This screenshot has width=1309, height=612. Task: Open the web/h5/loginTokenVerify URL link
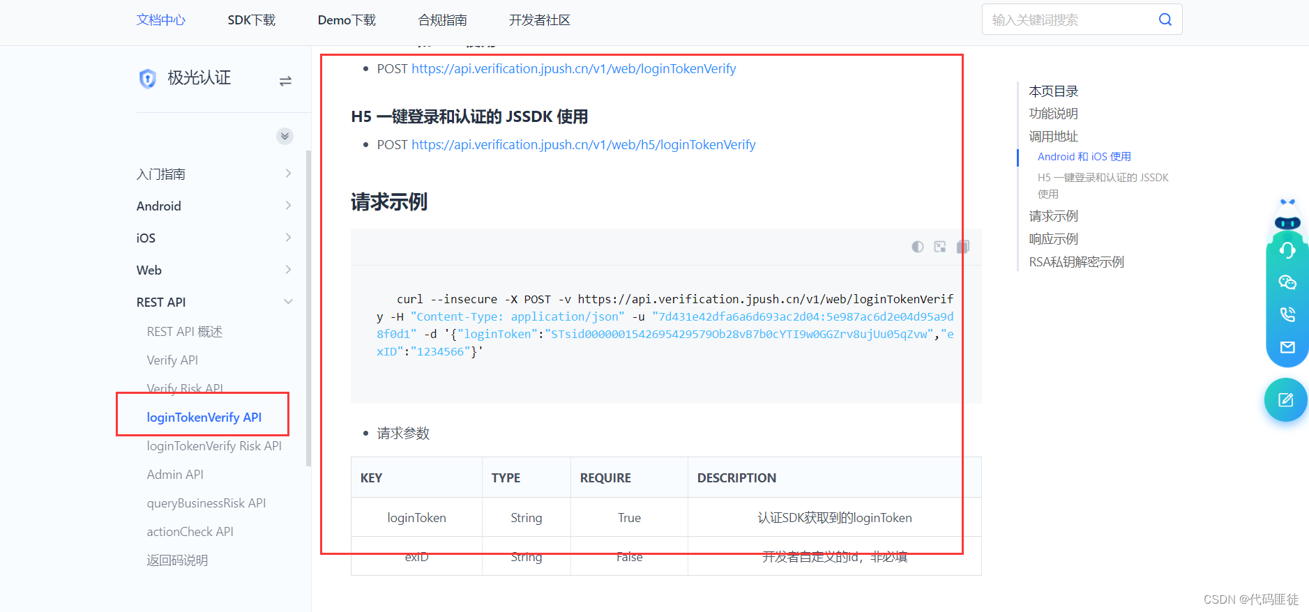tap(584, 144)
